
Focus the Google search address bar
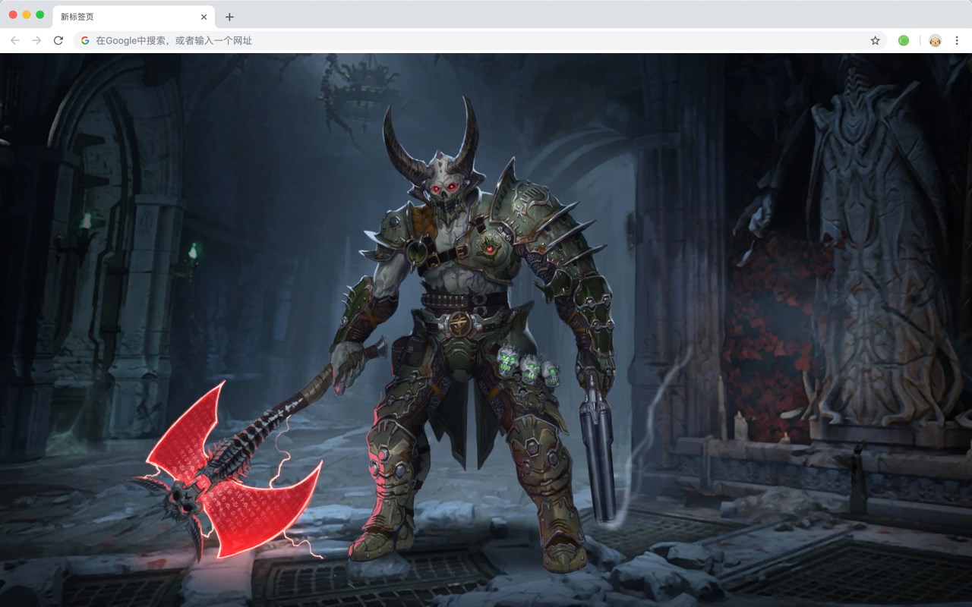[480, 40]
